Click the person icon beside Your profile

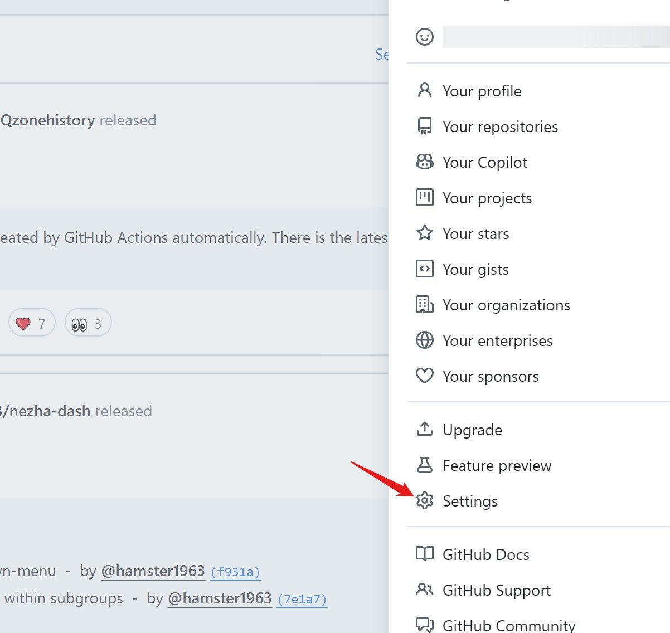tap(425, 90)
